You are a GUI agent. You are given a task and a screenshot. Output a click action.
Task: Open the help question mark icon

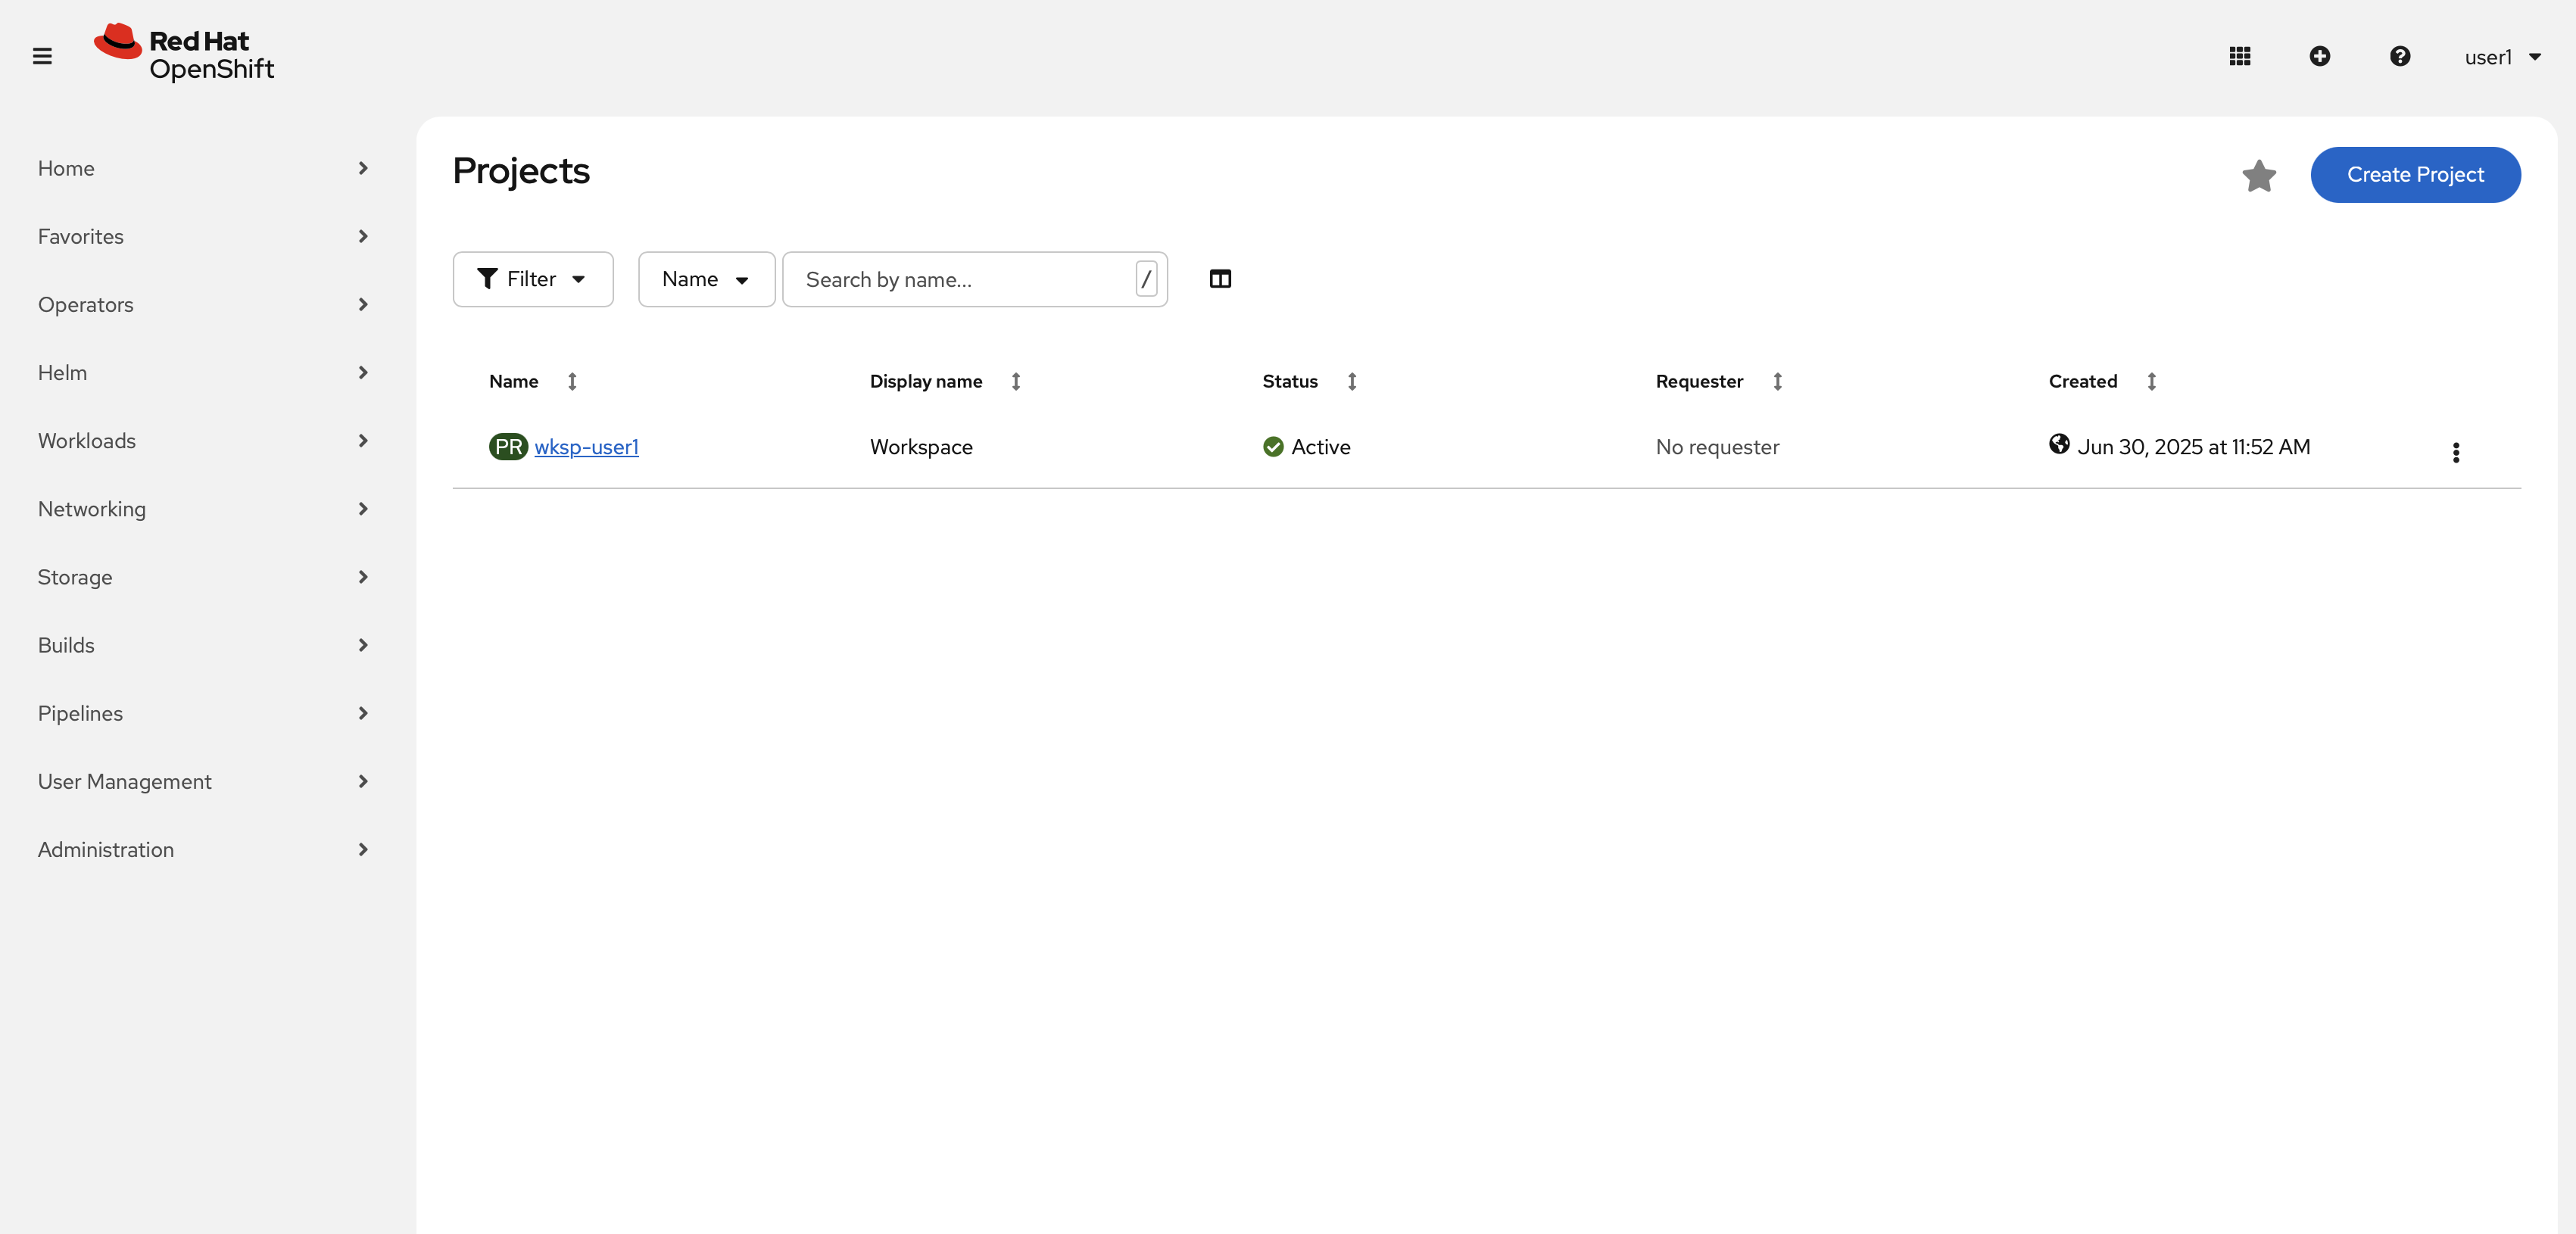[2400, 56]
